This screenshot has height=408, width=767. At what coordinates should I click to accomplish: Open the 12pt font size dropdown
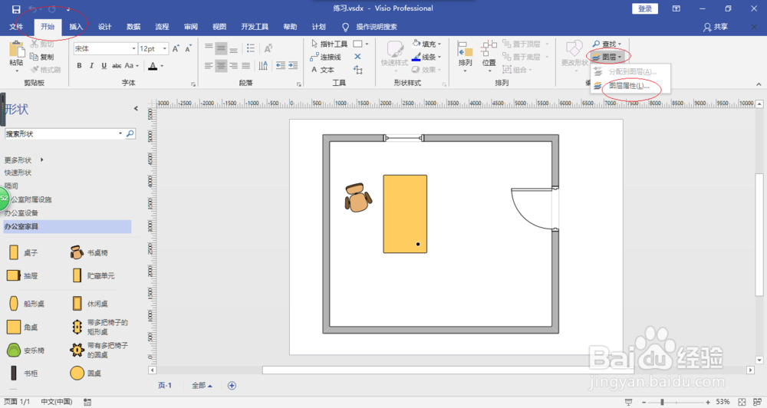(153, 48)
